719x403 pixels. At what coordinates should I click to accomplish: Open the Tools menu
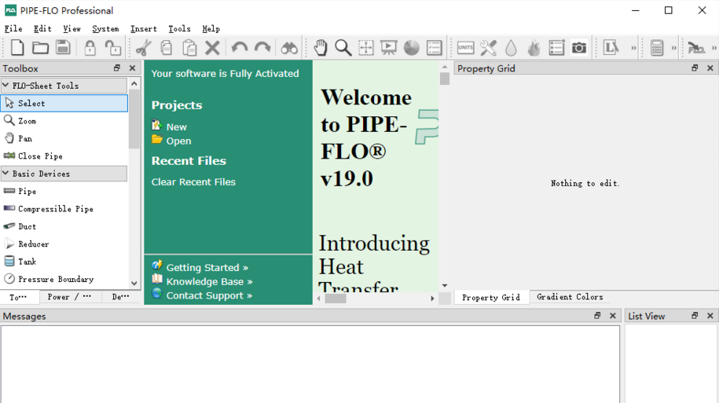179,28
